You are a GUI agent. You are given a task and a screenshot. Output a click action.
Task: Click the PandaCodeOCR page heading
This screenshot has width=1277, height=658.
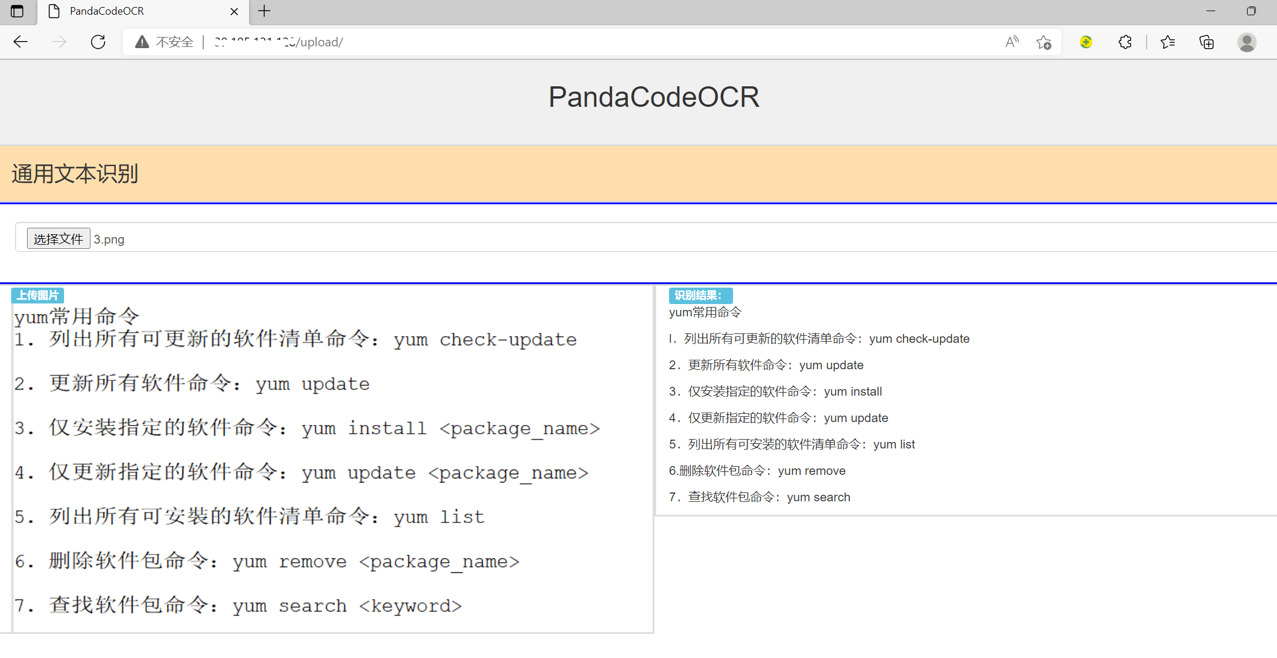click(x=654, y=97)
